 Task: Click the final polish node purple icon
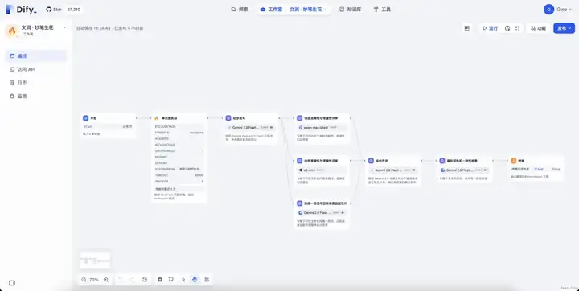tap(442, 161)
